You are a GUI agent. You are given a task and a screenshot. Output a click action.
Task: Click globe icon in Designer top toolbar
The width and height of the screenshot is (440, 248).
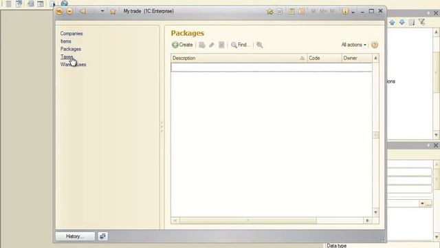tap(64, 3)
